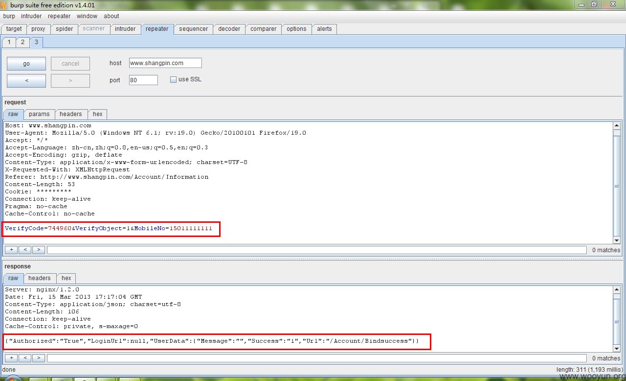Edit the host field www.shangpin.com

165,63
